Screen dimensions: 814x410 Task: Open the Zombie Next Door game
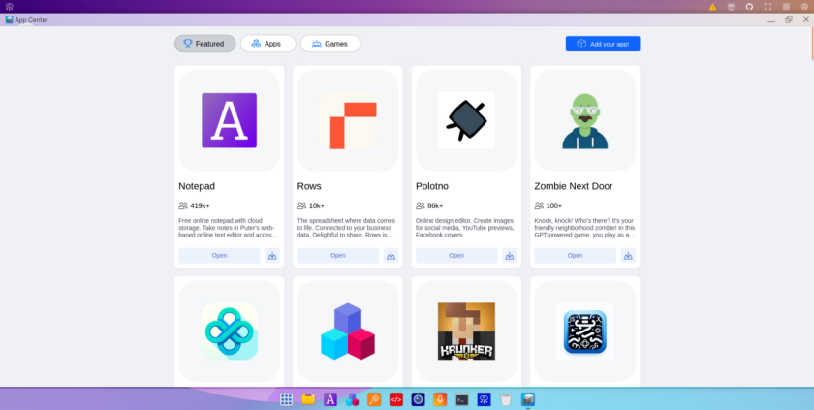click(x=576, y=255)
